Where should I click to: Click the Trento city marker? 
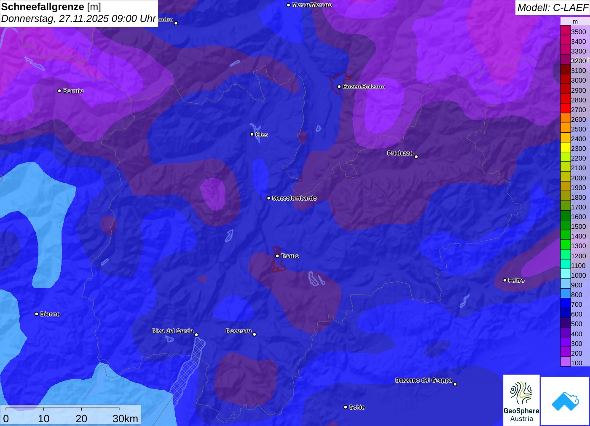[277, 256]
